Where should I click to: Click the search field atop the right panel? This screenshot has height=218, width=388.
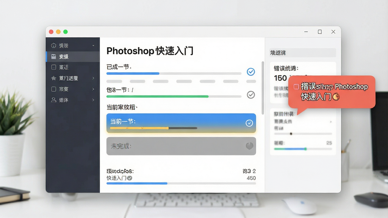[x=303, y=53]
